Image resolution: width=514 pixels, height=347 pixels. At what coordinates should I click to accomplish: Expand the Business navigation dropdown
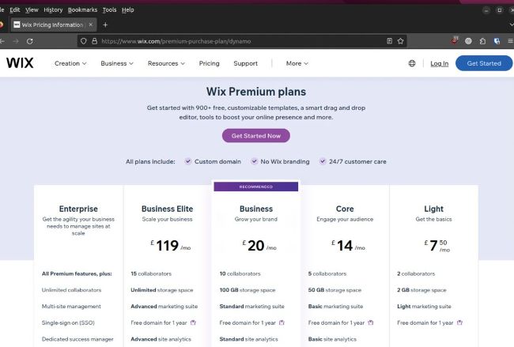coord(117,63)
